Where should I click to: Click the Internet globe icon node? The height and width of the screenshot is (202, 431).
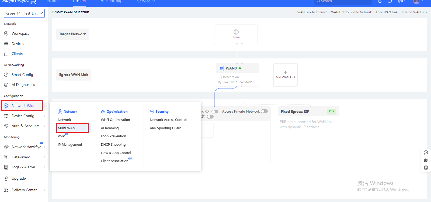[236, 32]
